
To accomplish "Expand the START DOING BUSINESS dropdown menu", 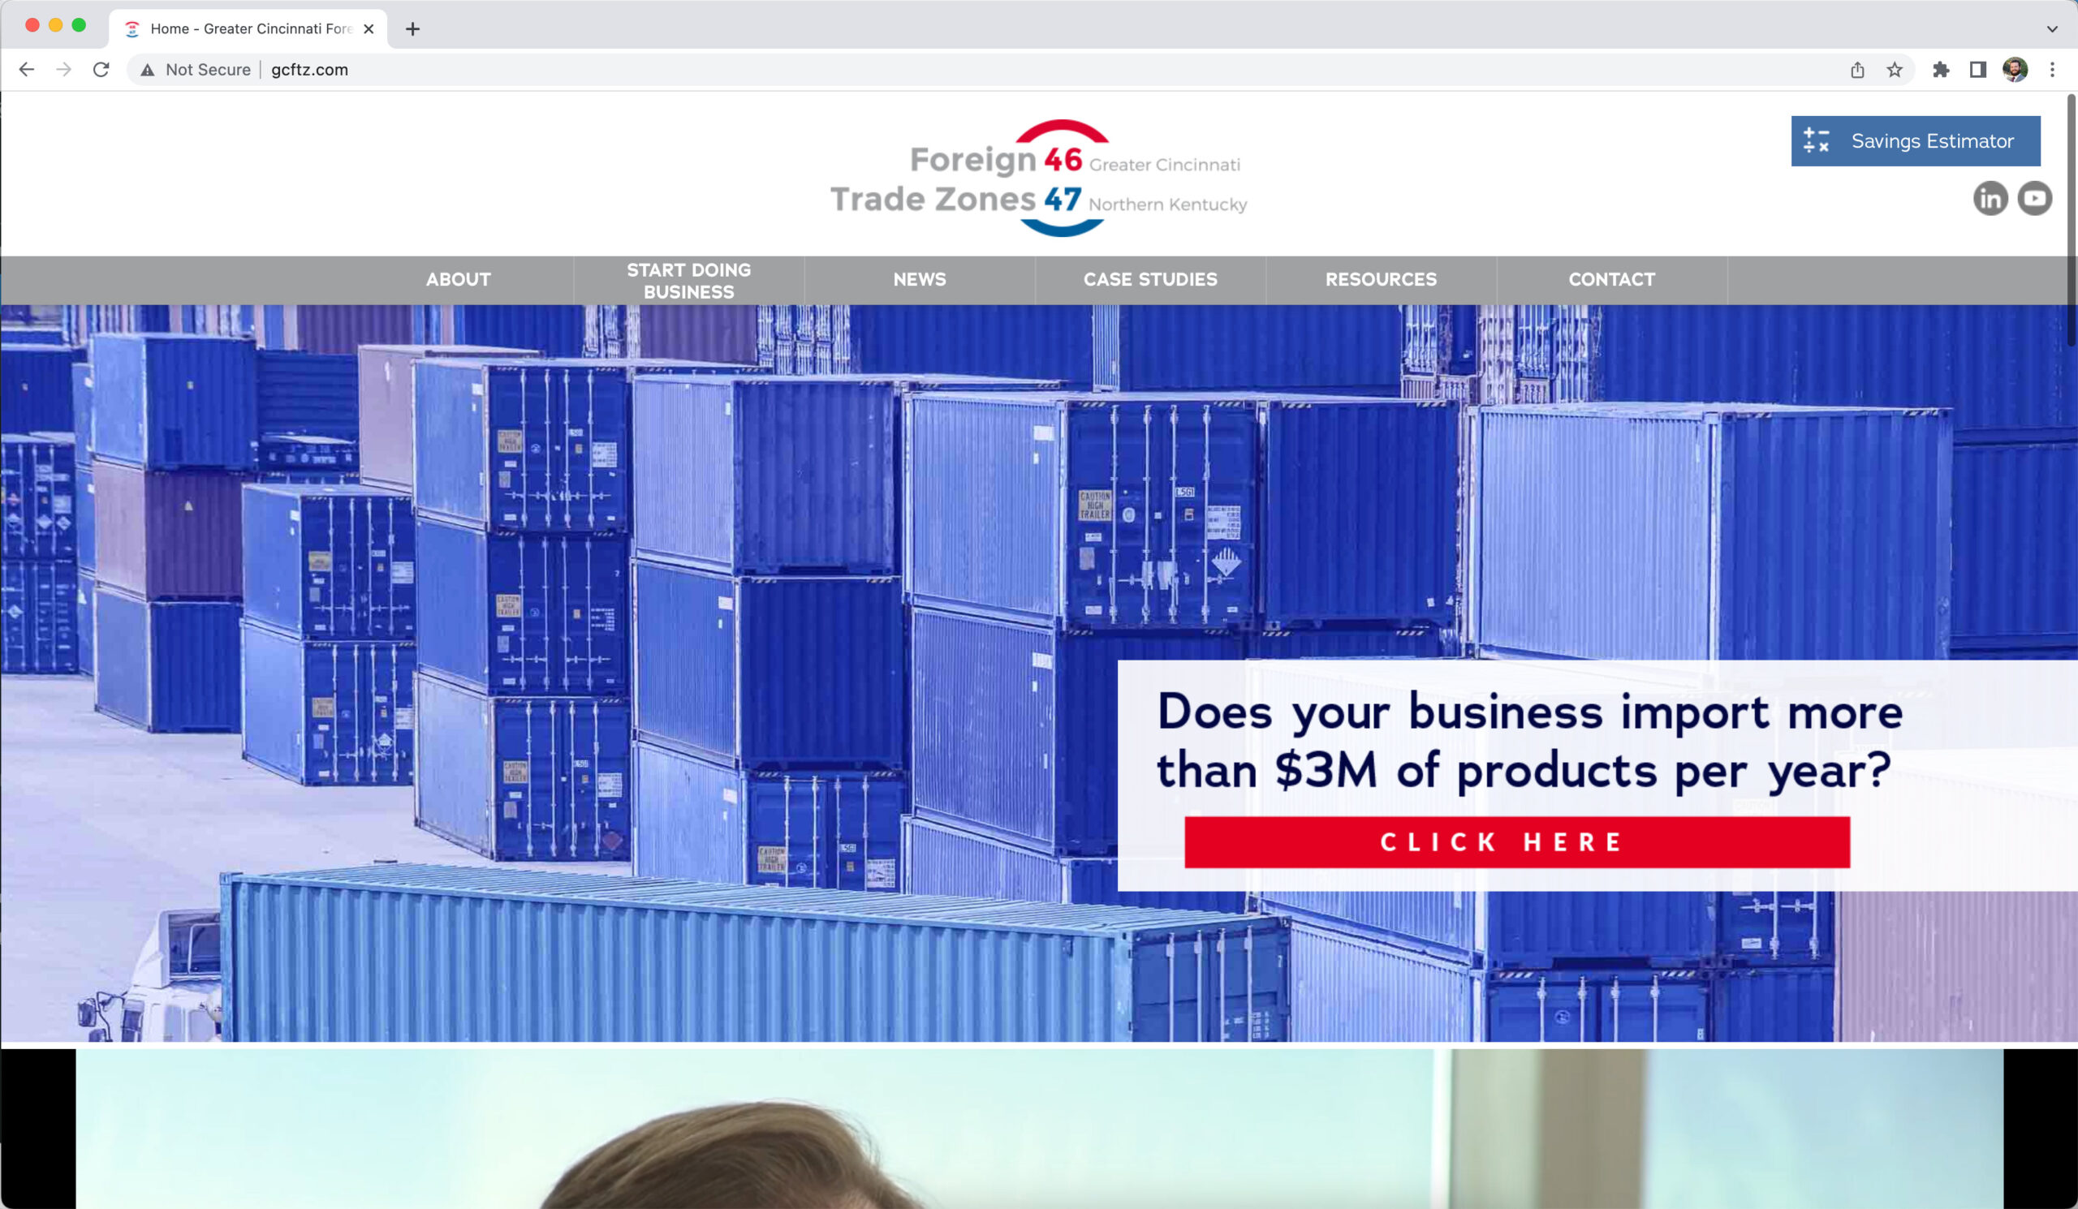I will point(688,279).
